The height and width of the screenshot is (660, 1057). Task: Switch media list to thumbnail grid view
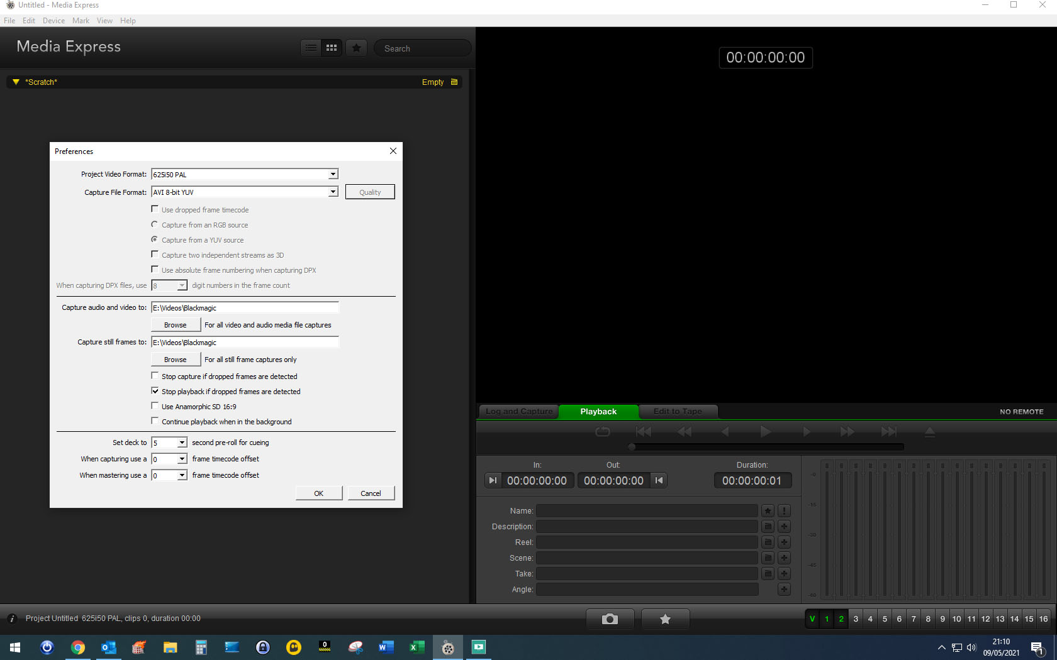point(332,48)
